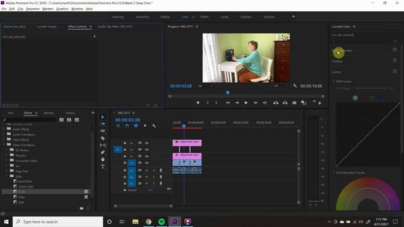Open the Fit zoom level dropdown
This screenshot has width=404, height=227.
[206, 86]
